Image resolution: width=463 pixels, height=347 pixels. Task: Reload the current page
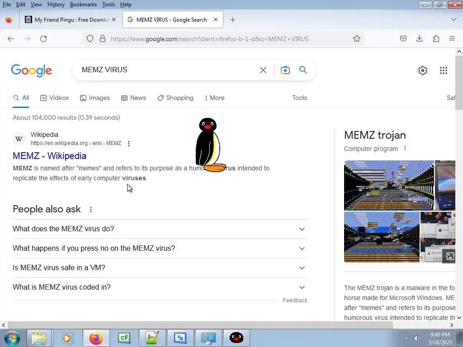43,39
